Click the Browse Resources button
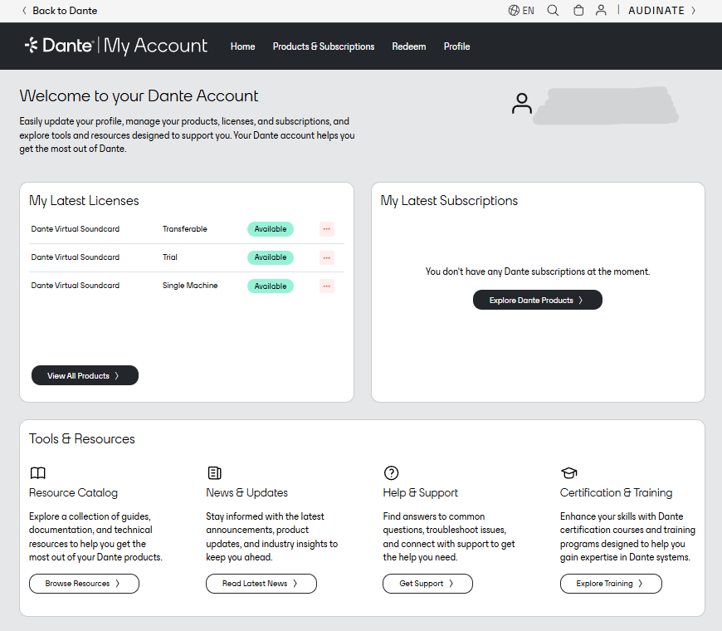Viewport: 722px width, 631px height. coord(84,584)
